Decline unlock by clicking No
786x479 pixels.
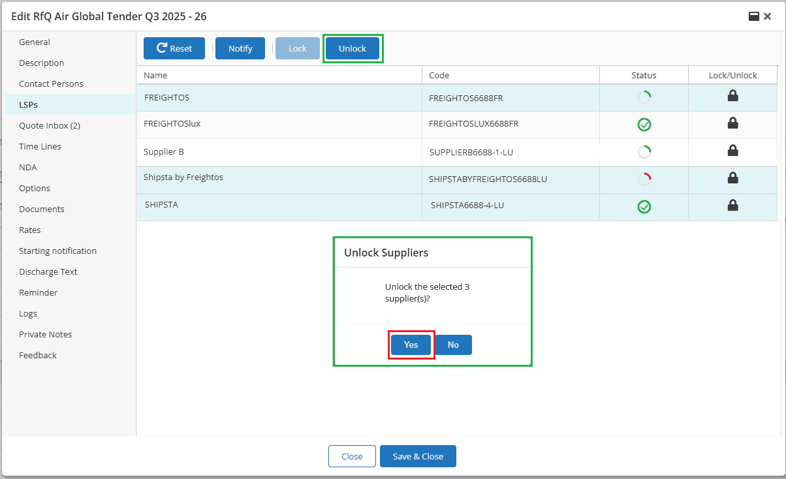coord(453,345)
